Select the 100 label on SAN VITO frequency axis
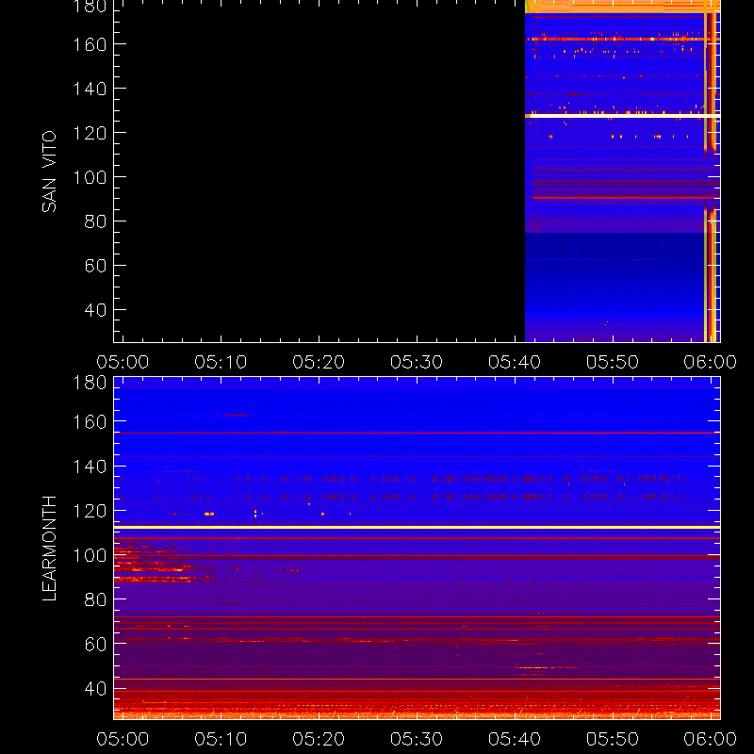The height and width of the screenshot is (754, 754). [x=90, y=177]
